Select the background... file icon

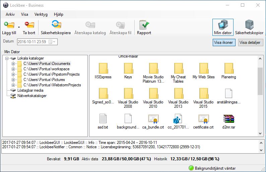[x=128, y=118]
